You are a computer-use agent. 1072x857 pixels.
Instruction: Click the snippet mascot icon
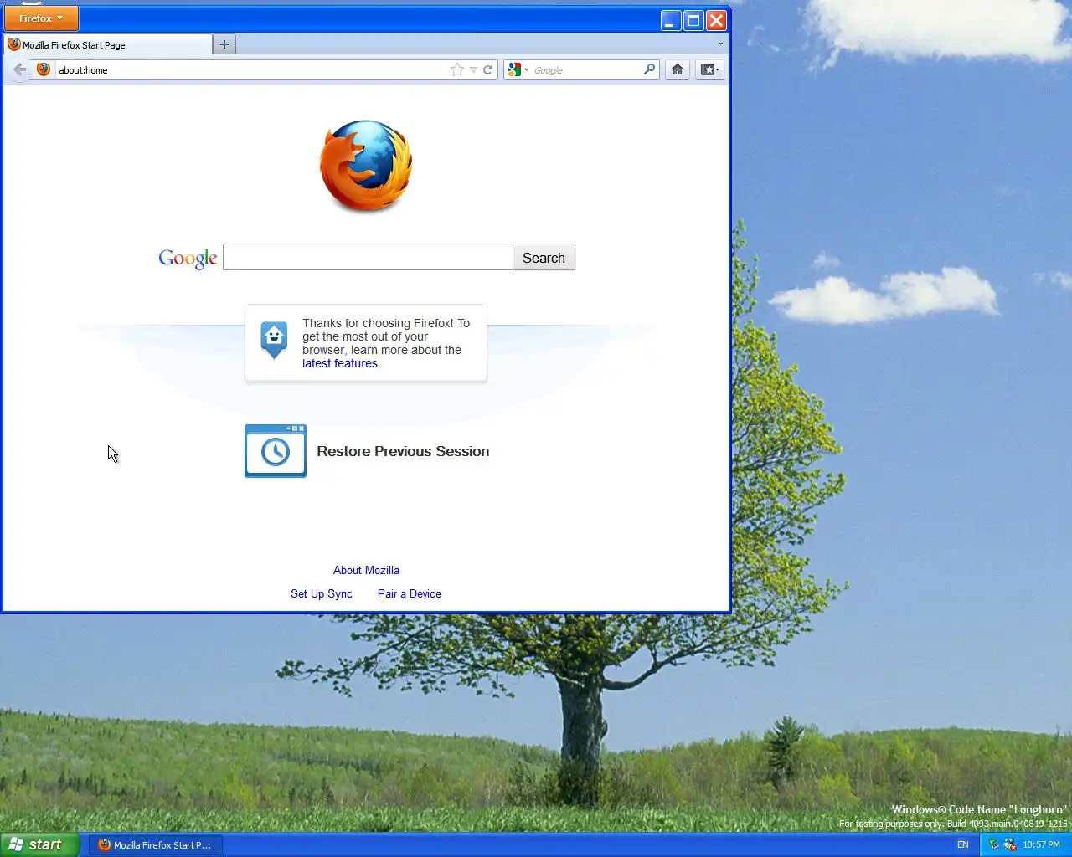tap(274, 341)
